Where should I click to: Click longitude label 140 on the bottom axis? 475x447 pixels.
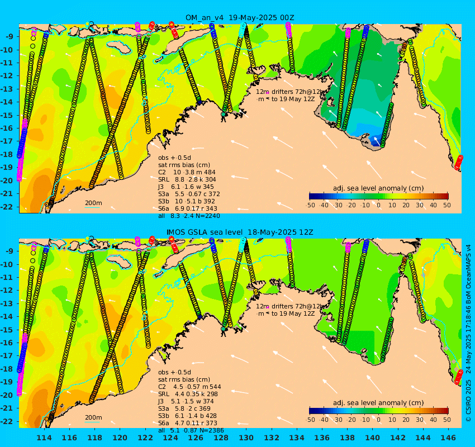coord(372,438)
